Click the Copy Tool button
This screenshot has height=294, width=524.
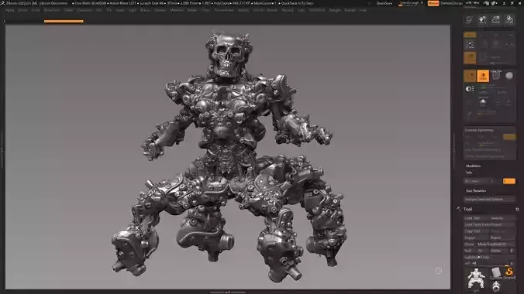(x=476, y=231)
